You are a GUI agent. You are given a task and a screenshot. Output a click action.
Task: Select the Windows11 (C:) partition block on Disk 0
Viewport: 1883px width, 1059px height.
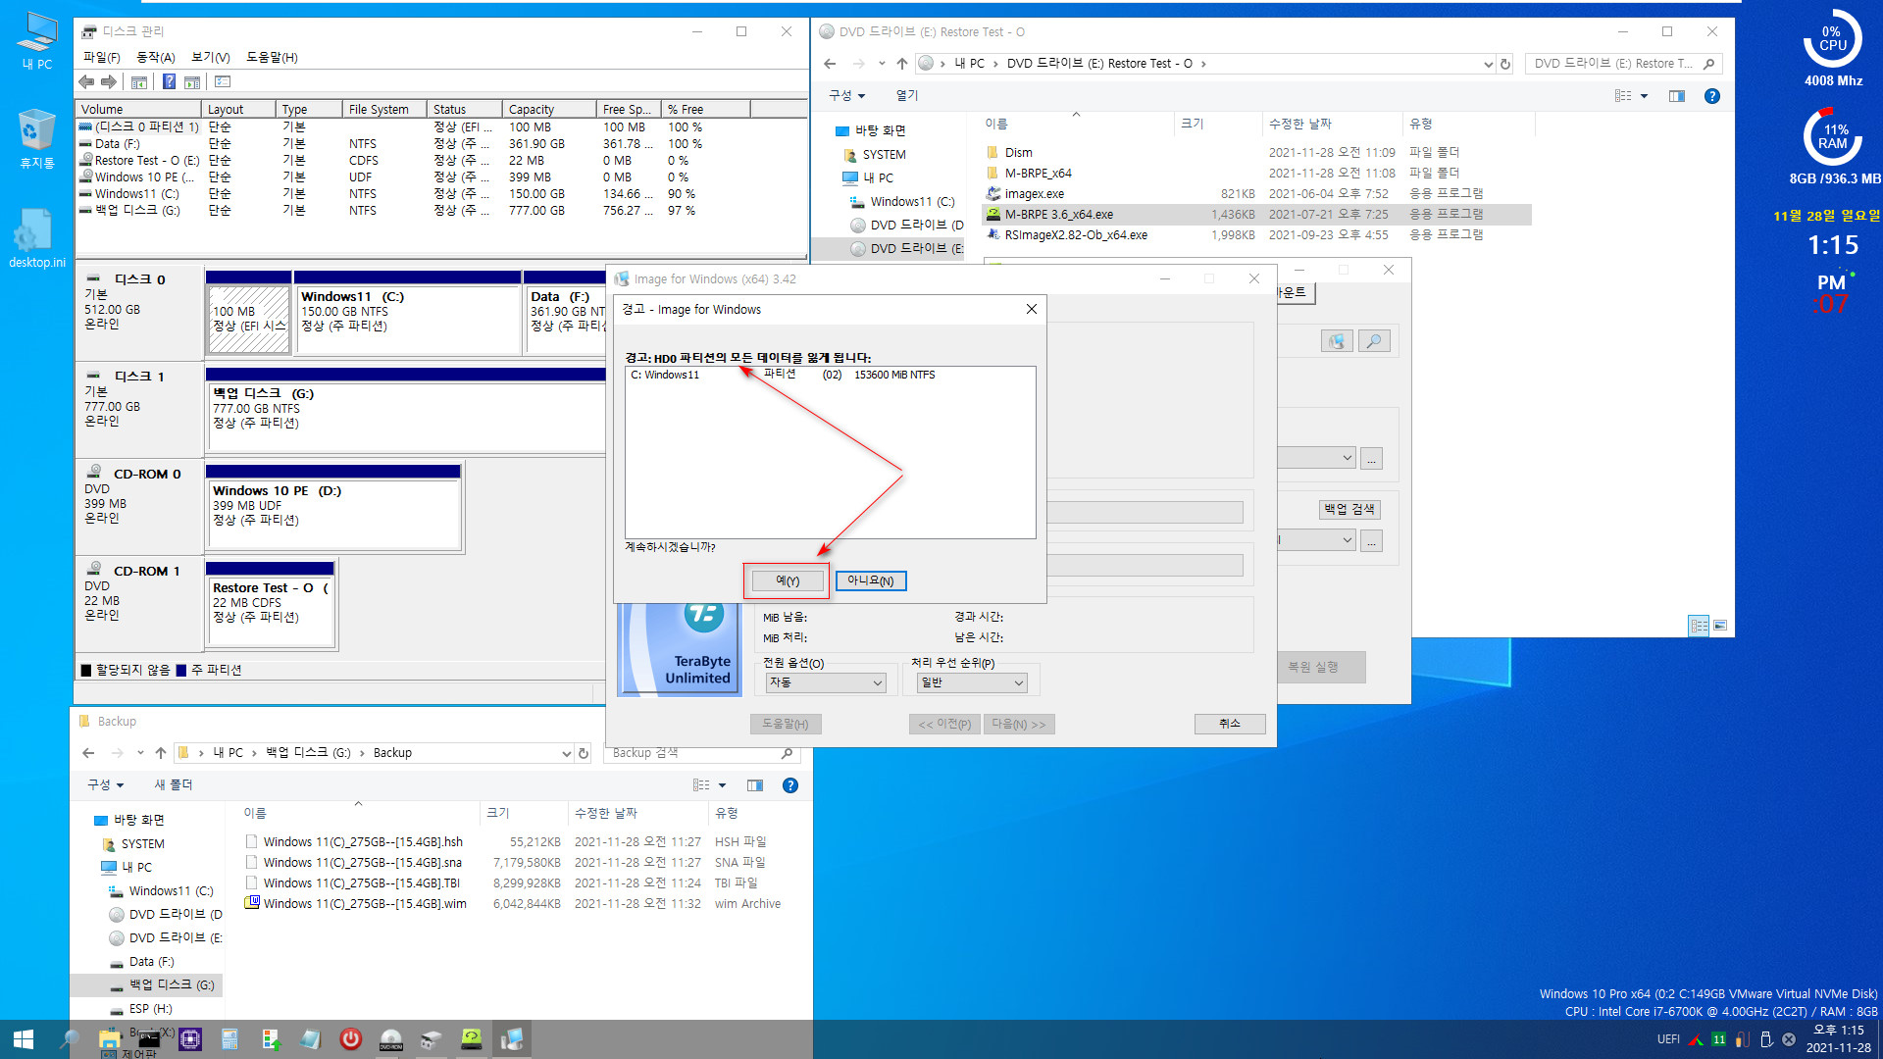pyautogui.click(x=407, y=319)
